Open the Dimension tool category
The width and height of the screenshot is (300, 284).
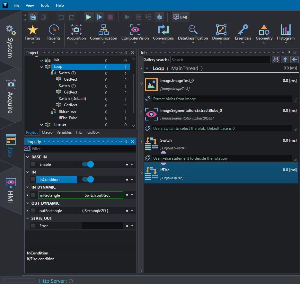(x=221, y=34)
